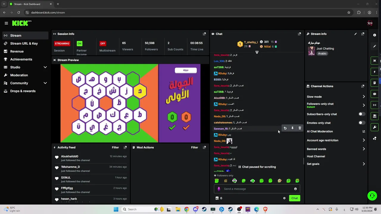Click the broadcast signal icon in right sidebar
381x214 pixels.
(x=374, y=105)
